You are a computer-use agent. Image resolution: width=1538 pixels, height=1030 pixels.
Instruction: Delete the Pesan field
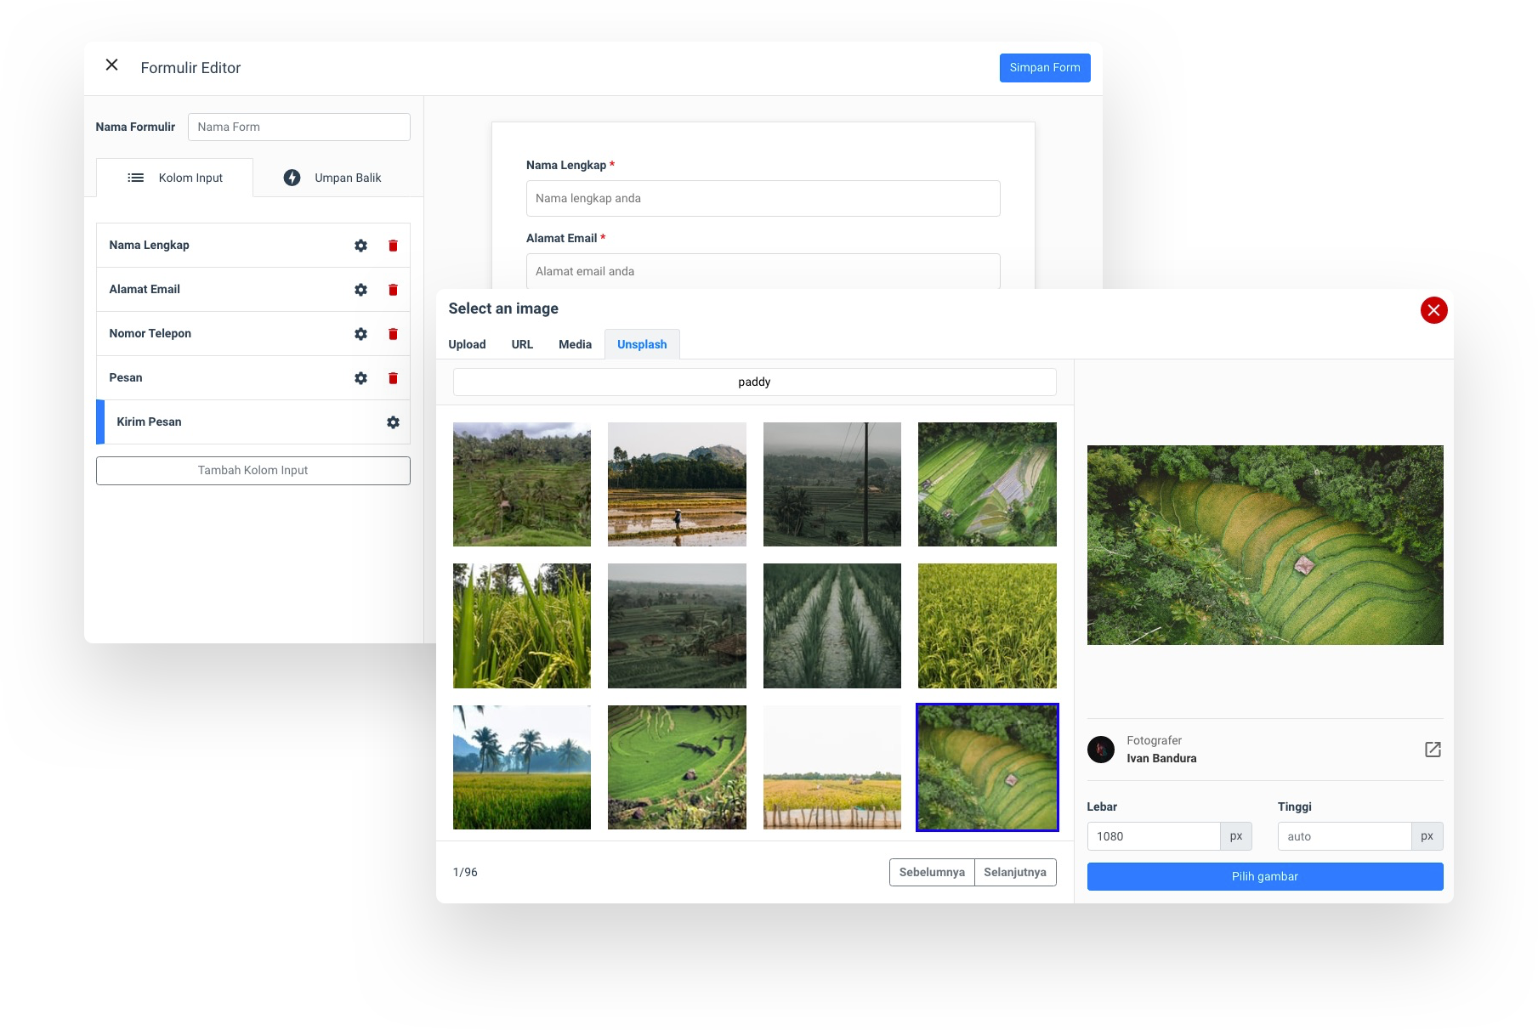(x=393, y=377)
